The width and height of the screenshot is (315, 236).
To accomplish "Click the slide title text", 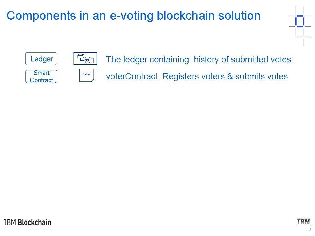I will point(134,16).
